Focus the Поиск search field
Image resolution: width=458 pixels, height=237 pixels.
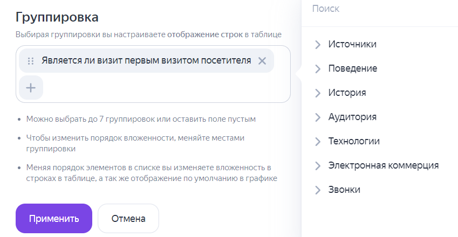[378, 9]
